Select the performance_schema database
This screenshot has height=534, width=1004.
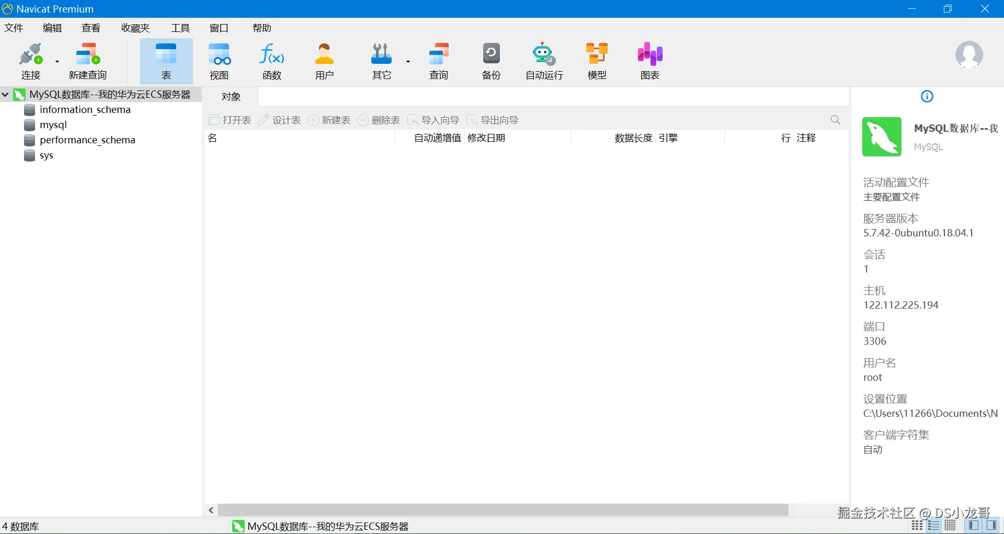87,140
